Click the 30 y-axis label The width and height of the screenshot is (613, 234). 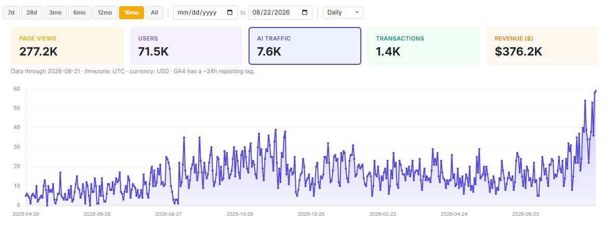pos(17,147)
